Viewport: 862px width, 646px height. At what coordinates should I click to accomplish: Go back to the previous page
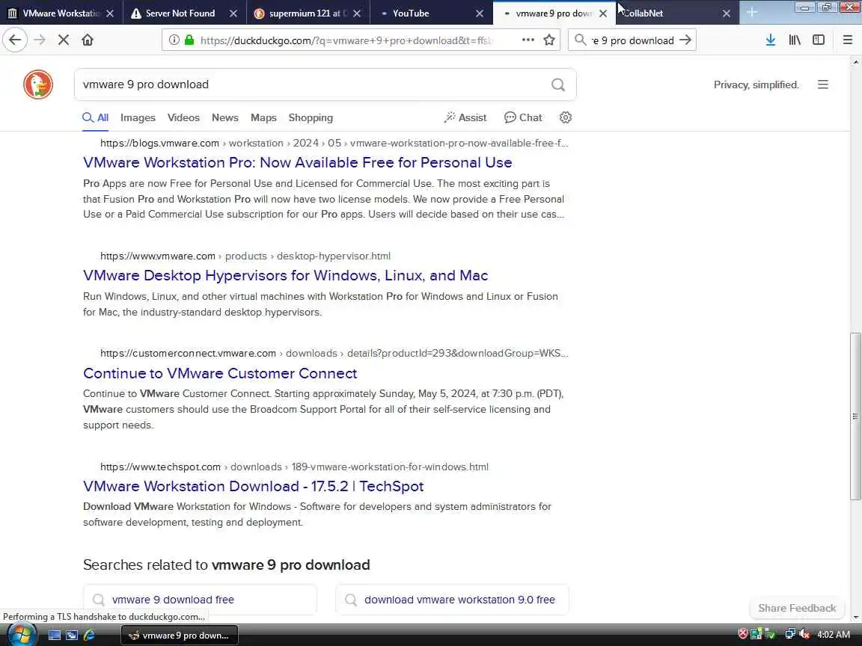[x=15, y=40]
